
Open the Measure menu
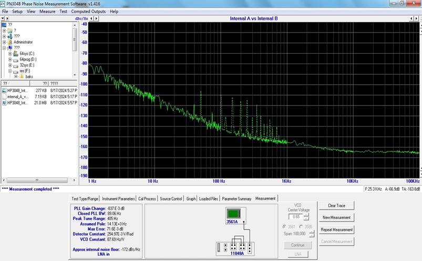coord(47,12)
